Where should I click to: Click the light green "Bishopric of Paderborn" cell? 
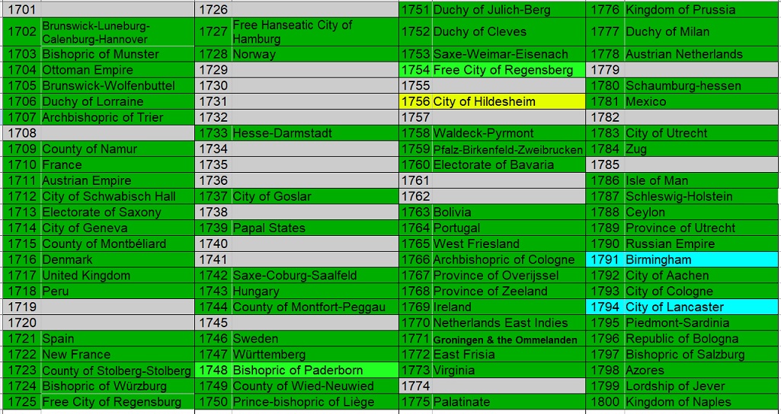(315, 371)
